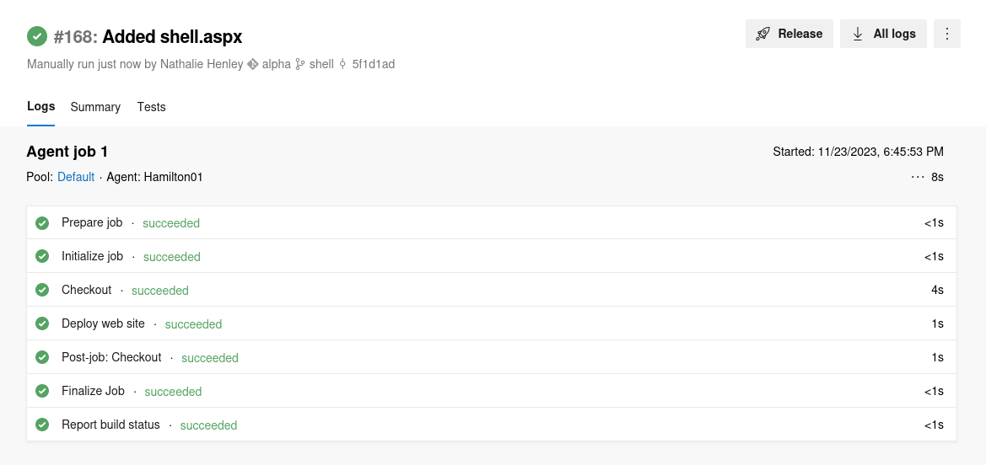The height and width of the screenshot is (465, 986).
Task: Switch to the Summary tab
Action: (x=95, y=107)
